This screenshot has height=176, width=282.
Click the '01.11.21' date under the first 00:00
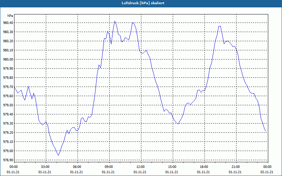coord(13,172)
